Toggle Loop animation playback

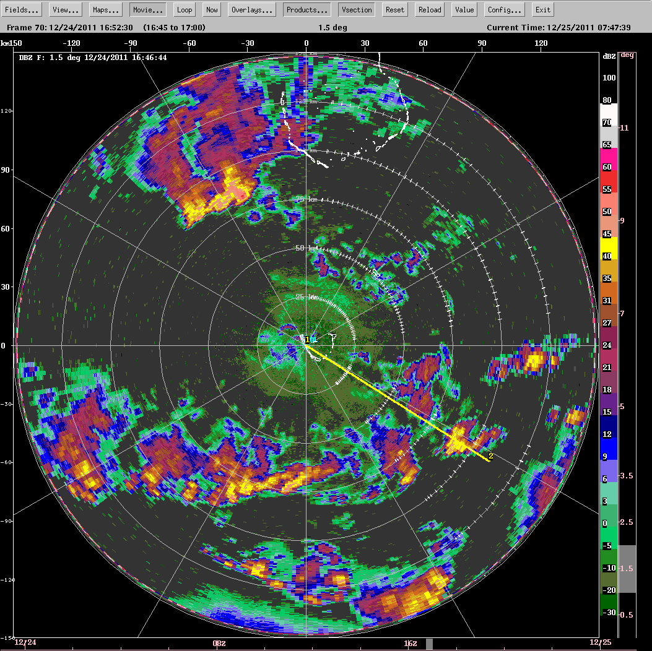(x=184, y=9)
